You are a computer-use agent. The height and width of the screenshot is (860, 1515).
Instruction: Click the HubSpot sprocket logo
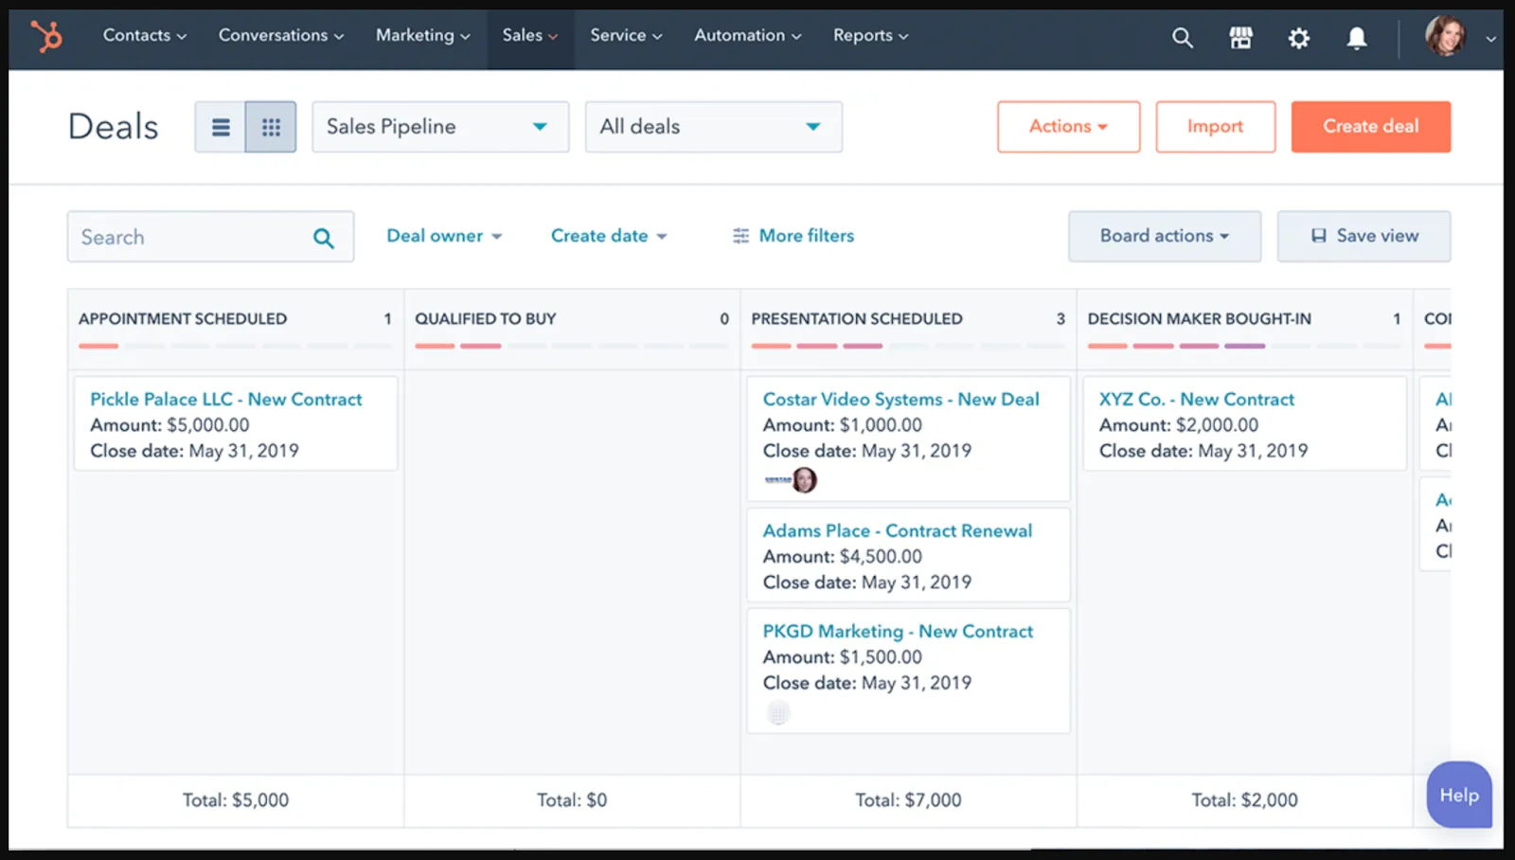coord(45,36)
